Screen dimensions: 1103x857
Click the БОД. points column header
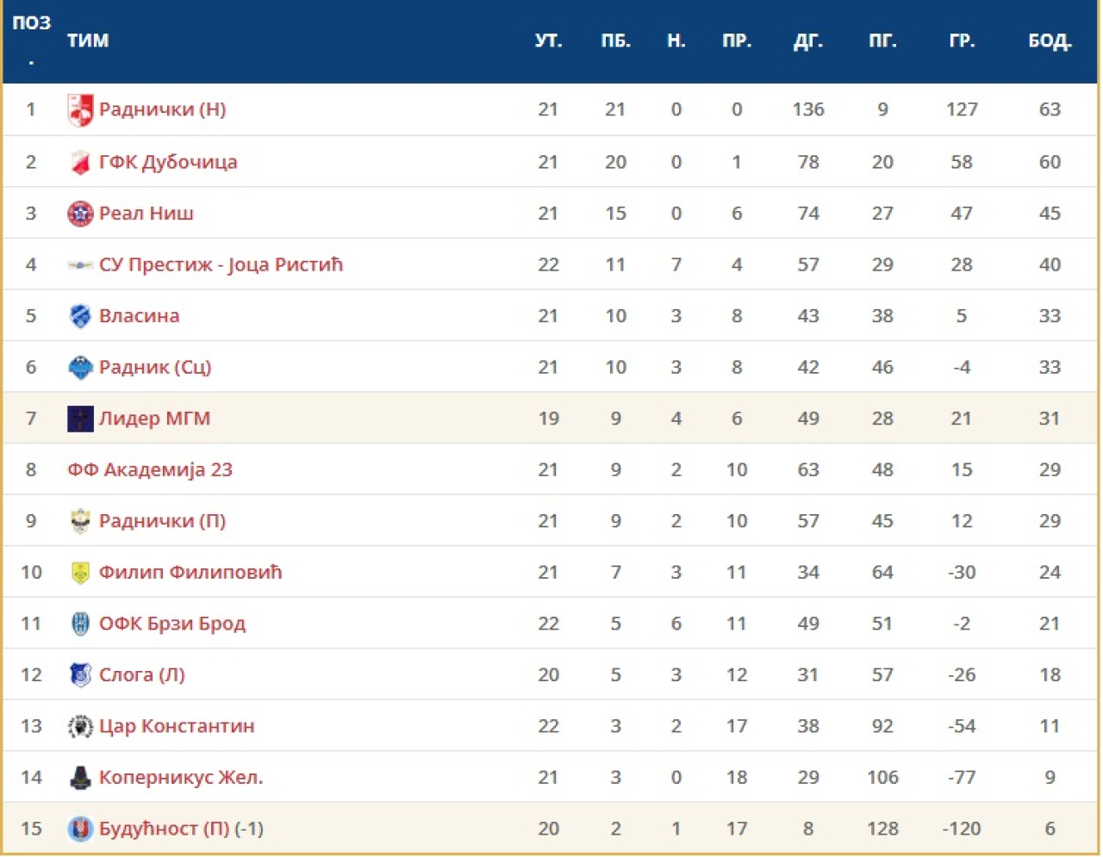1050,40
